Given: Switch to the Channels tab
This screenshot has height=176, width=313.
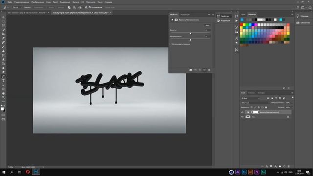Looking at the screenshot, I should pos(251,93).
